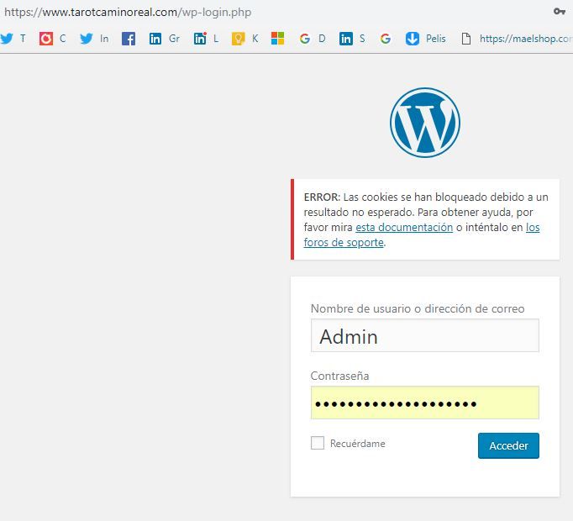Click the address bar URL
The height and width of the screenshot is (521, 573).
(128, 12)
